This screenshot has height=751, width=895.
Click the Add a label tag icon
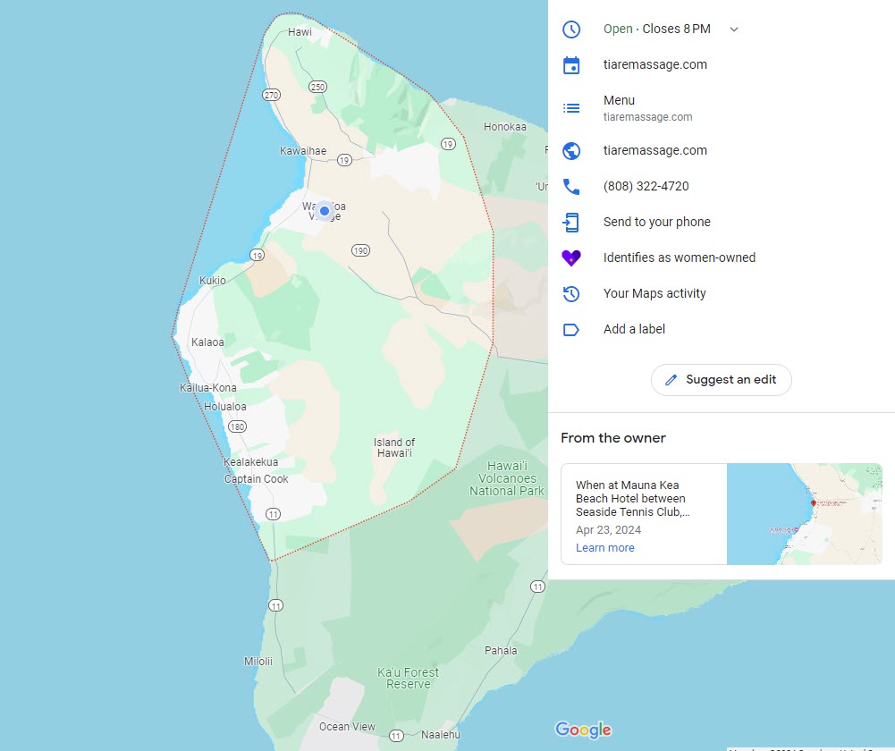(571, 330)
